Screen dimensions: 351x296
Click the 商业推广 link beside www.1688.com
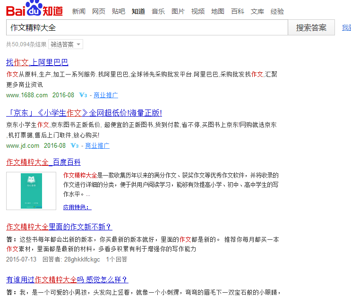click(106, 95)
